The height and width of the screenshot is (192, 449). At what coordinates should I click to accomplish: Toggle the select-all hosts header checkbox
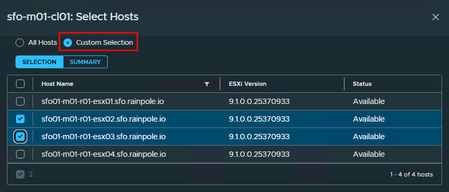pyautogui.click(x=20, y=84)
